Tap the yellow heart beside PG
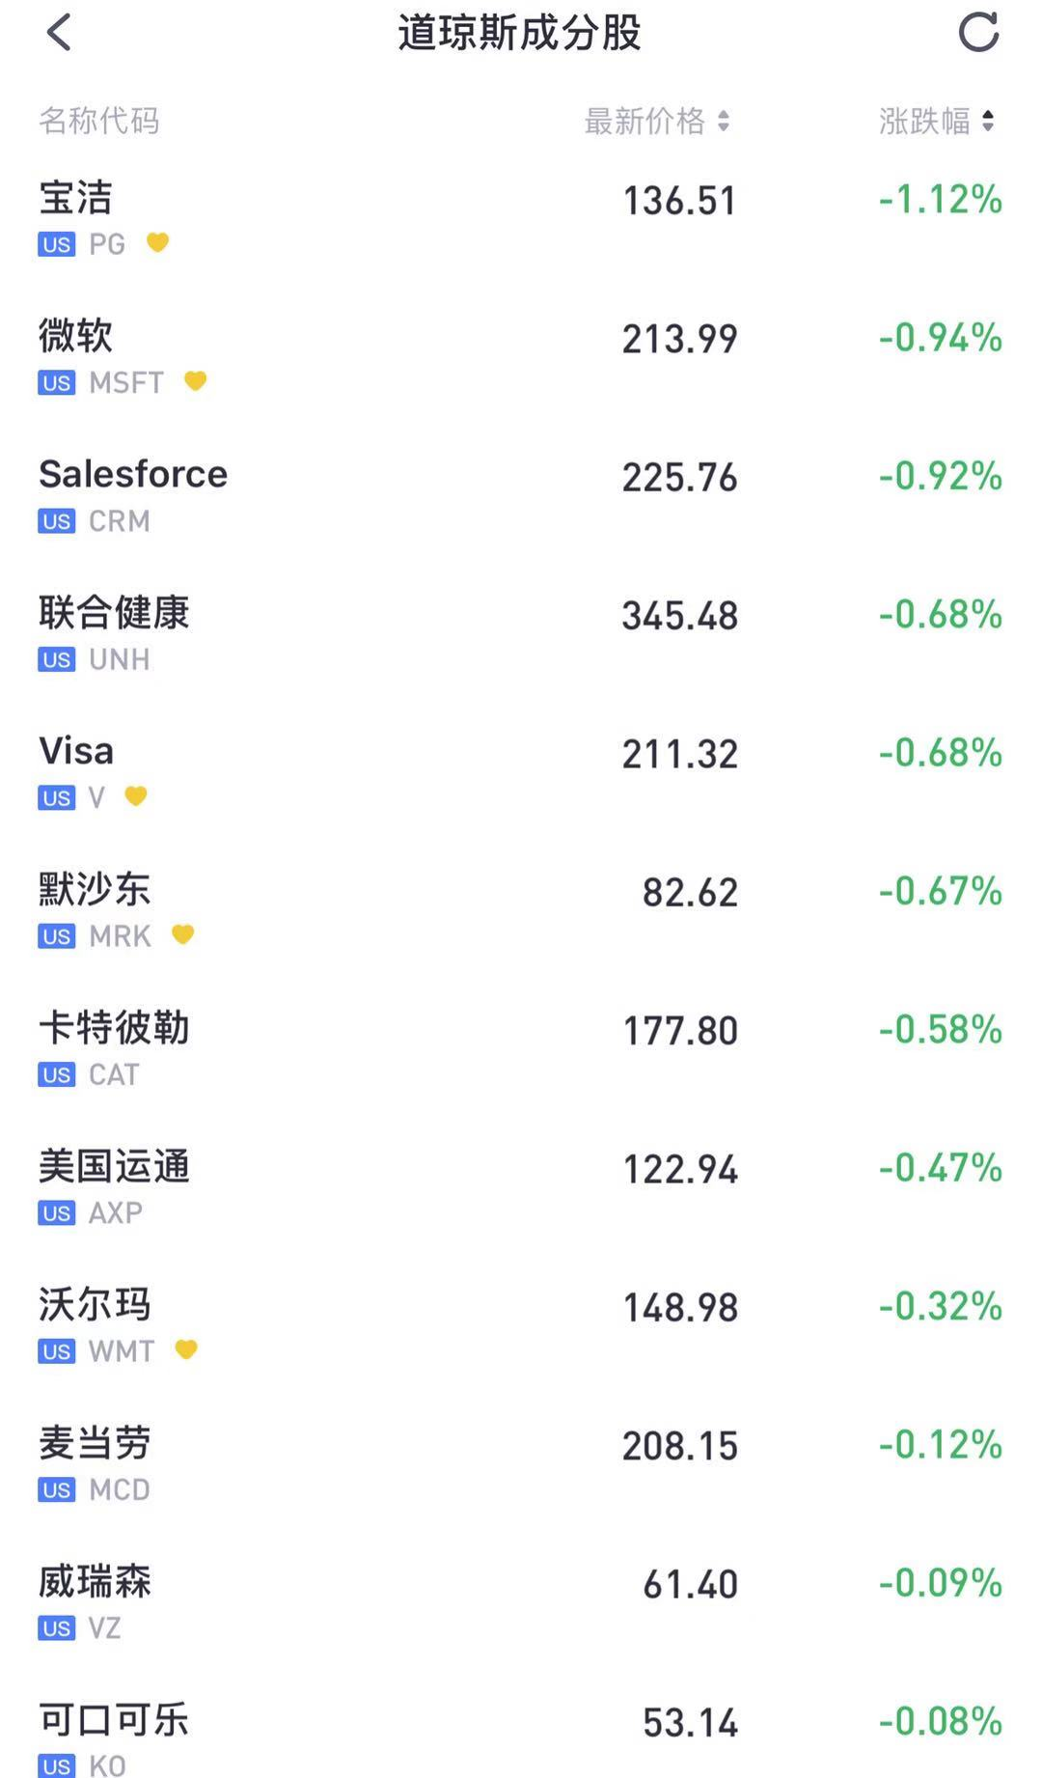Image resolution: width=1042 pixels, height=1778 pixels. (x=158, y=242)
